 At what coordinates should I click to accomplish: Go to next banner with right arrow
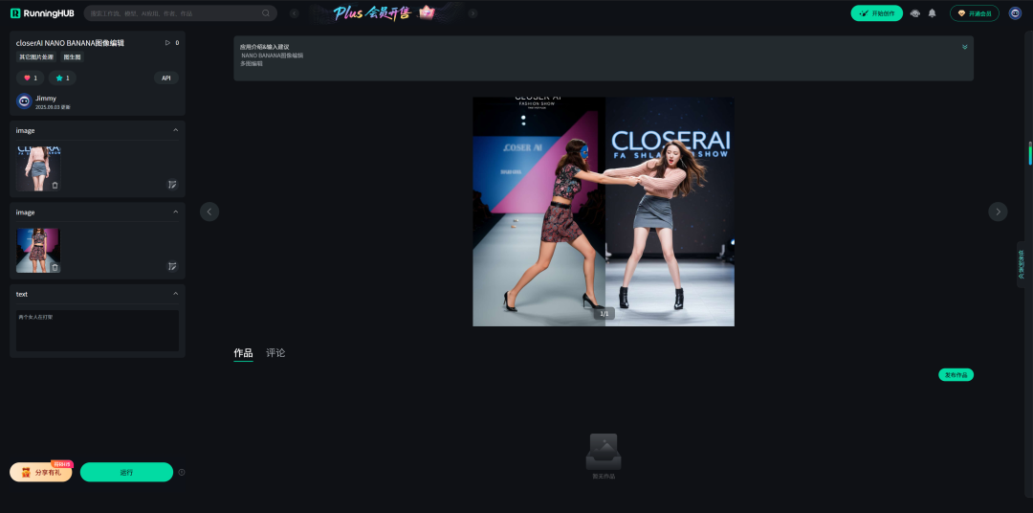pyautogui.click(x=473, y=13)
